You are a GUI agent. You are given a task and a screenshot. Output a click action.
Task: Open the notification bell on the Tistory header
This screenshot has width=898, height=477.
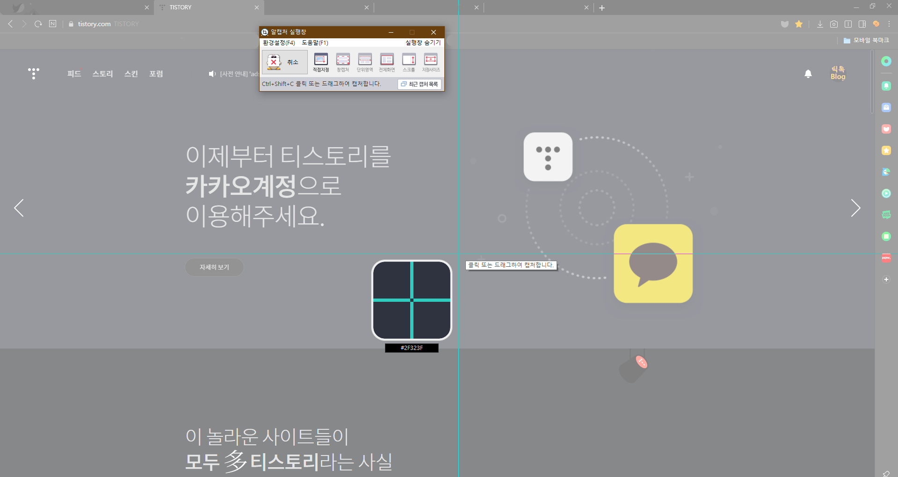808,74
